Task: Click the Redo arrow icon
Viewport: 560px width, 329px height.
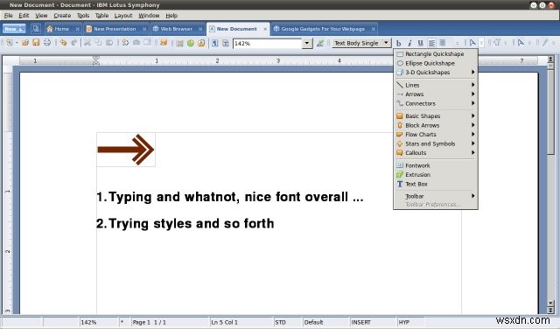Action: coord(73,43)
